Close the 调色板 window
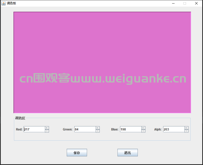 point(196,3)
